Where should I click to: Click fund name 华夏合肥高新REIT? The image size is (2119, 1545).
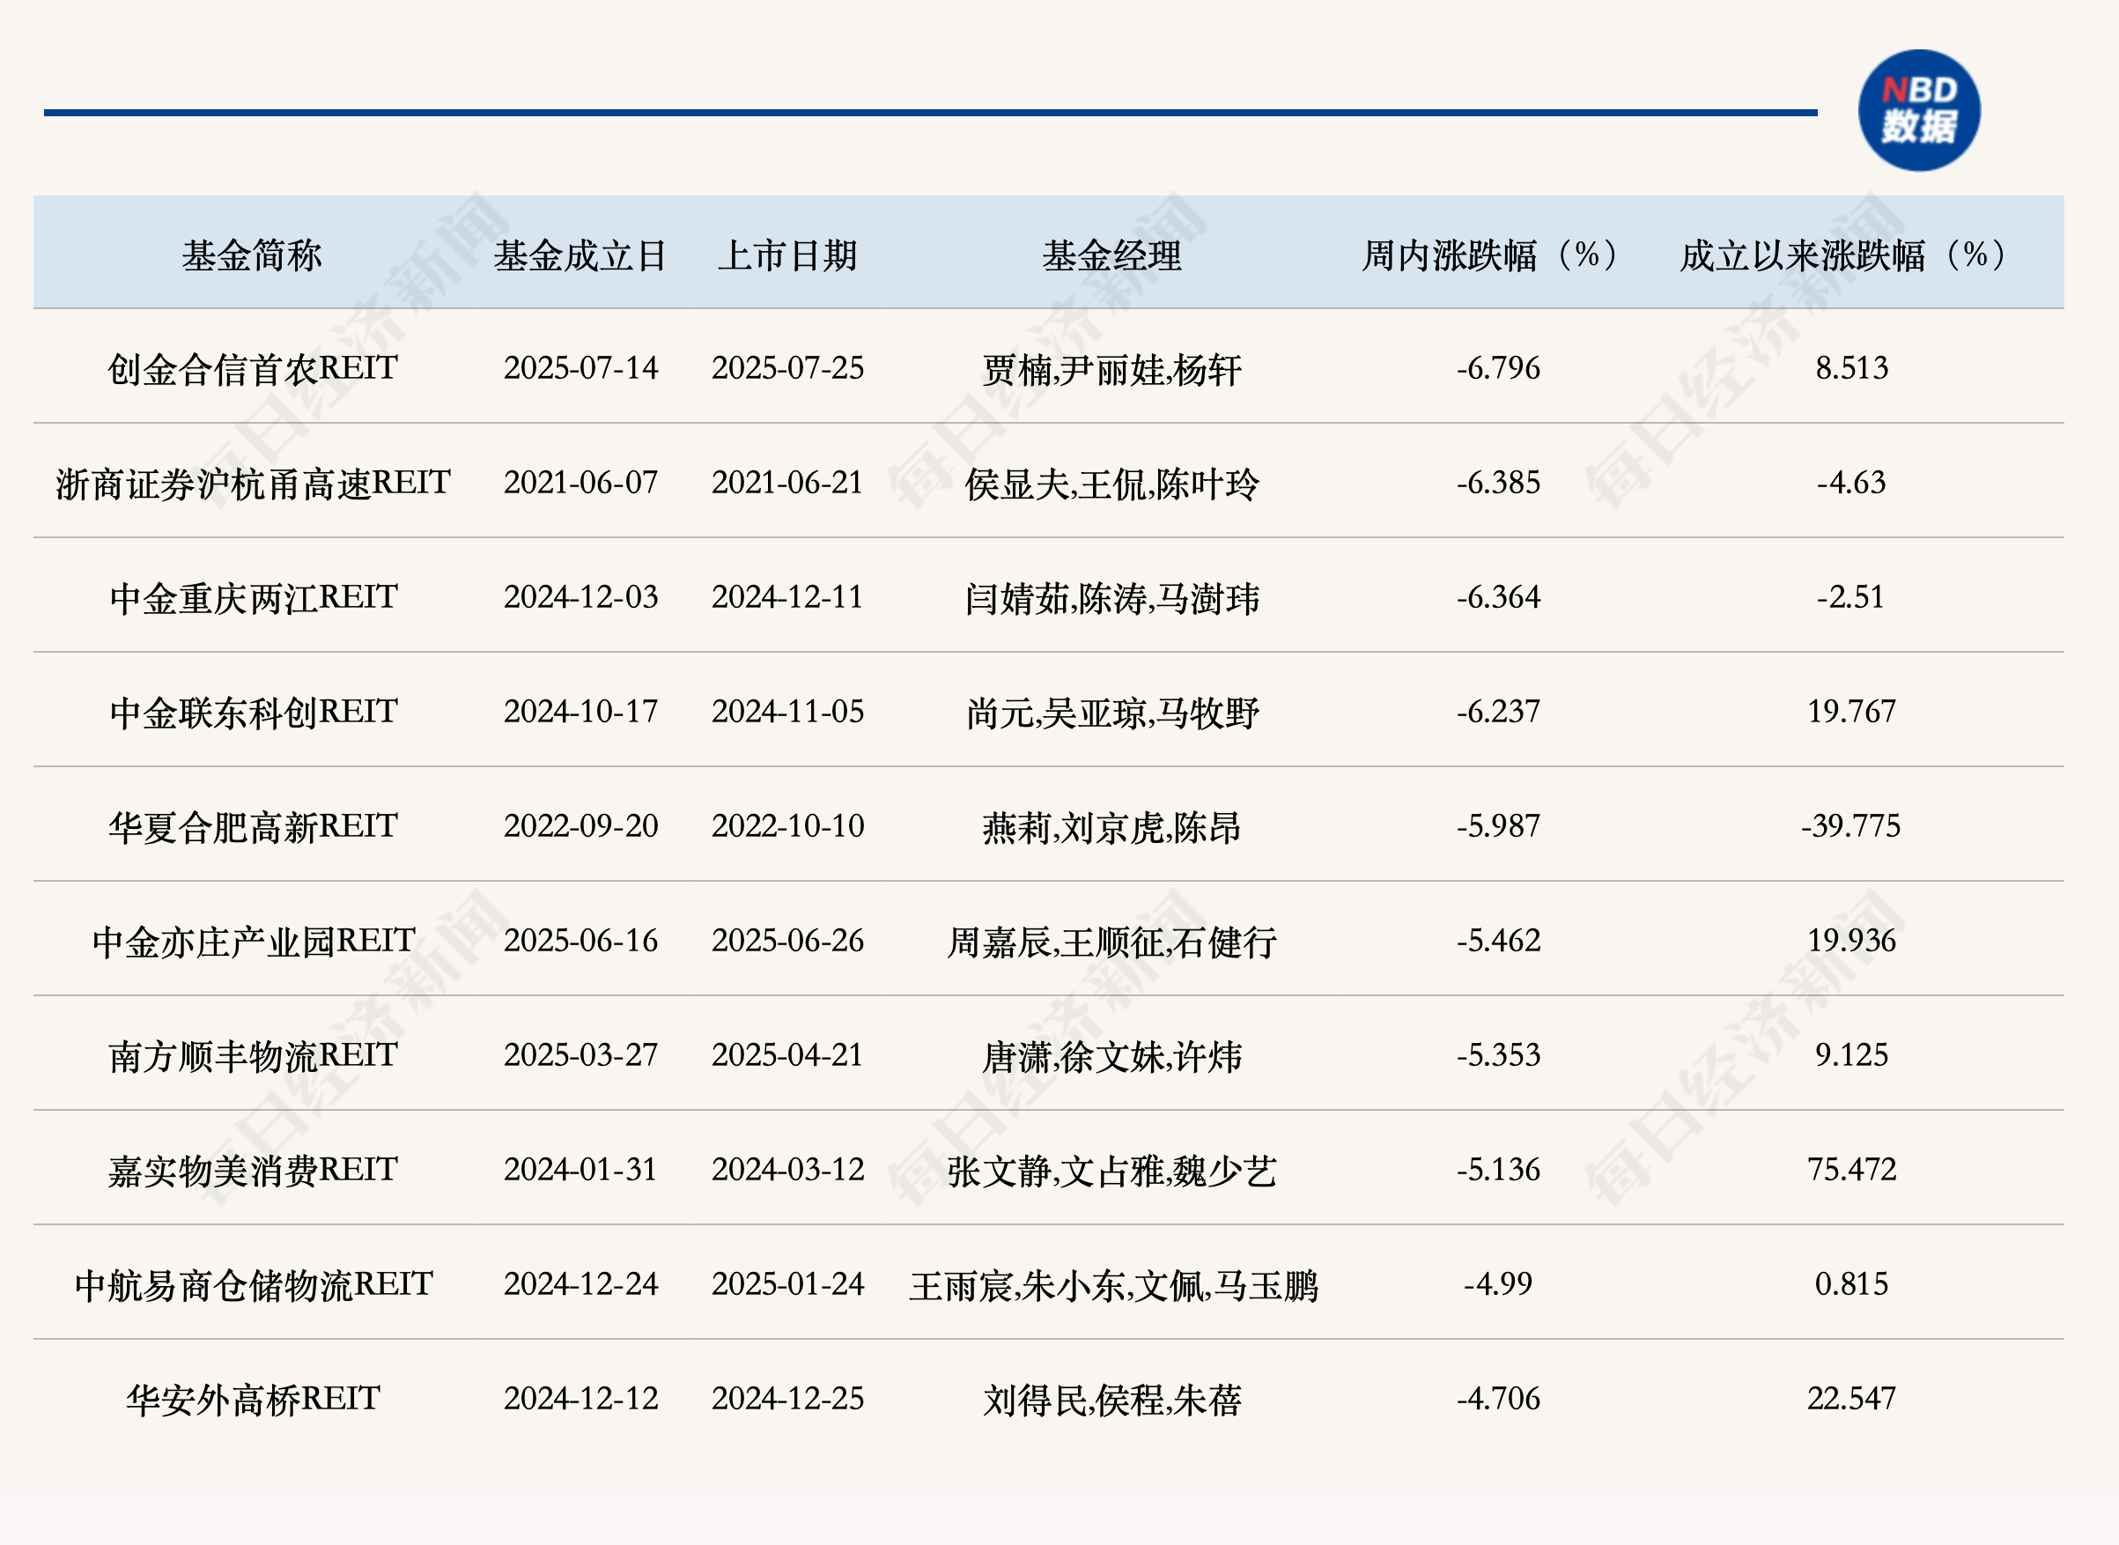pos(253,827)
